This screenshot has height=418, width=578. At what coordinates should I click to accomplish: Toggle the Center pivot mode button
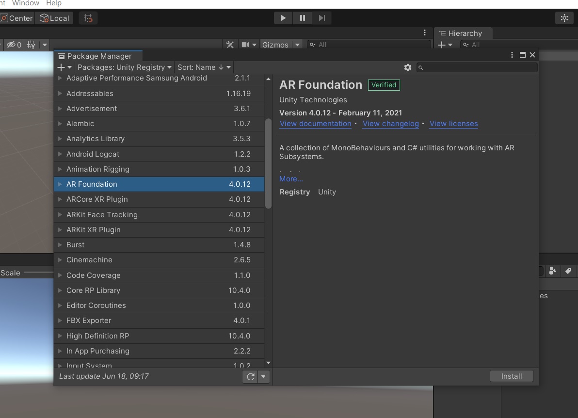16,18
